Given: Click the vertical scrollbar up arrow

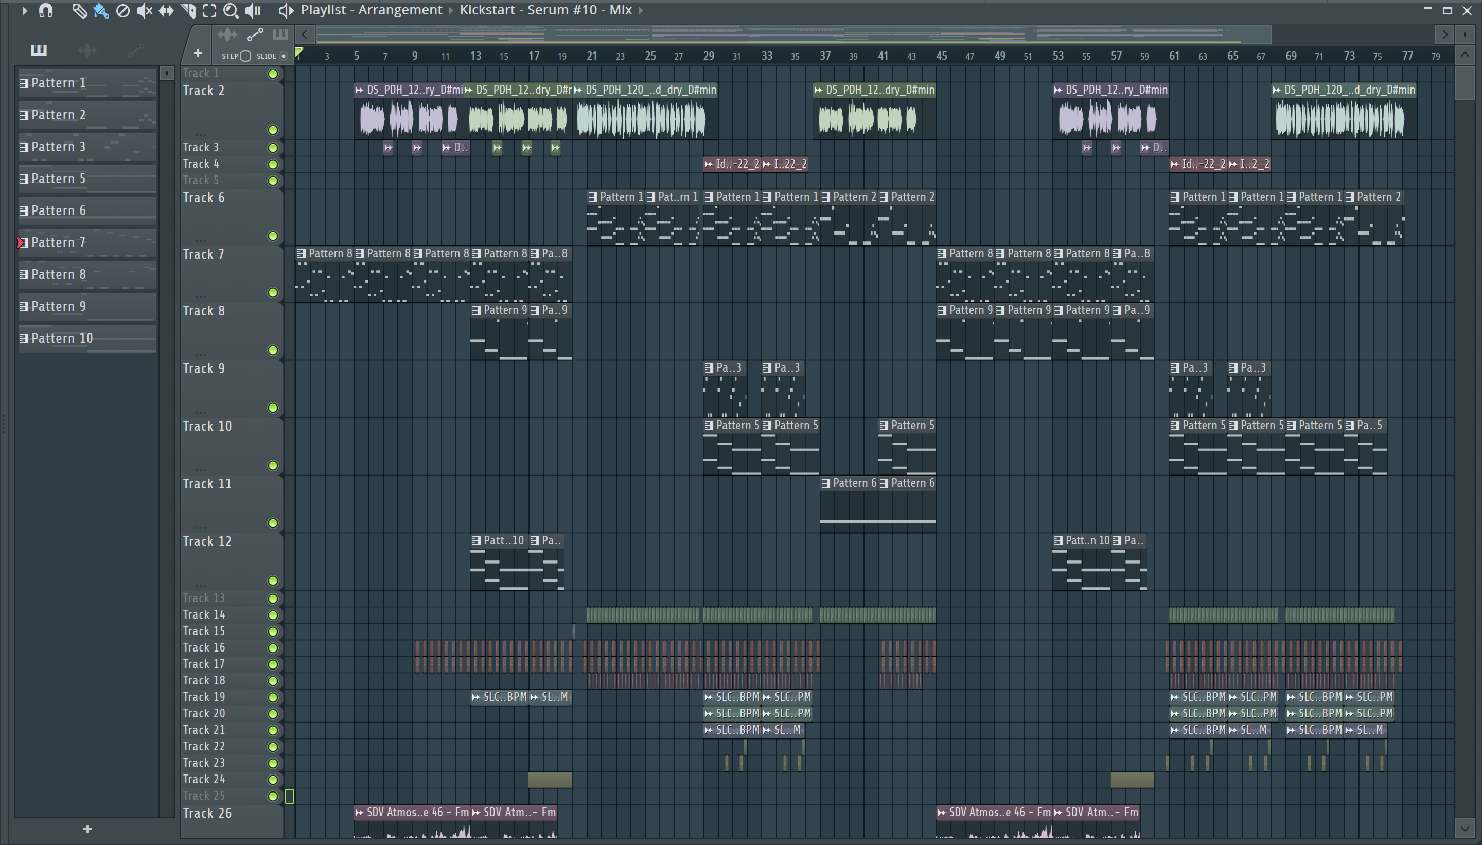Looking at the screenshot, I should pyautogui.click(x=1465, y=55).
